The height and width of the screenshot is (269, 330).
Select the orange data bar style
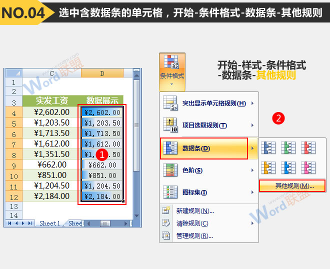[268, 168]
